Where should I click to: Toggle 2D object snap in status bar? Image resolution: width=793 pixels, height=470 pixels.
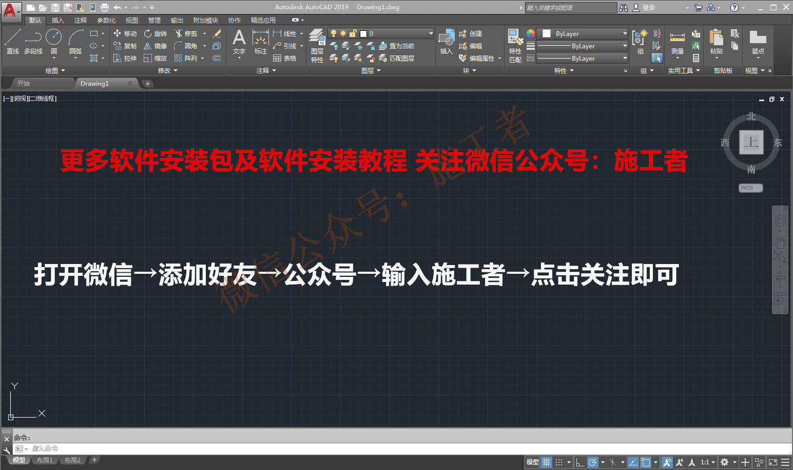point(646,462)
